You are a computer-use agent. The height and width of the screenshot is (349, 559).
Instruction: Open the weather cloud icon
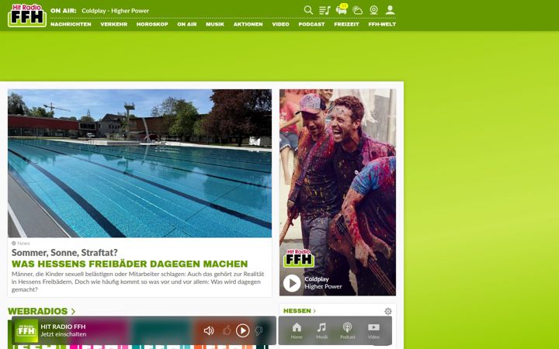(x=358, y=10)
